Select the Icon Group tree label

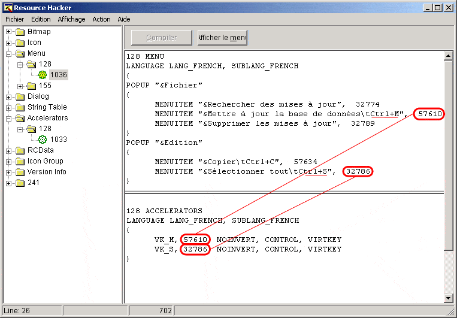[x=45, y=161]
